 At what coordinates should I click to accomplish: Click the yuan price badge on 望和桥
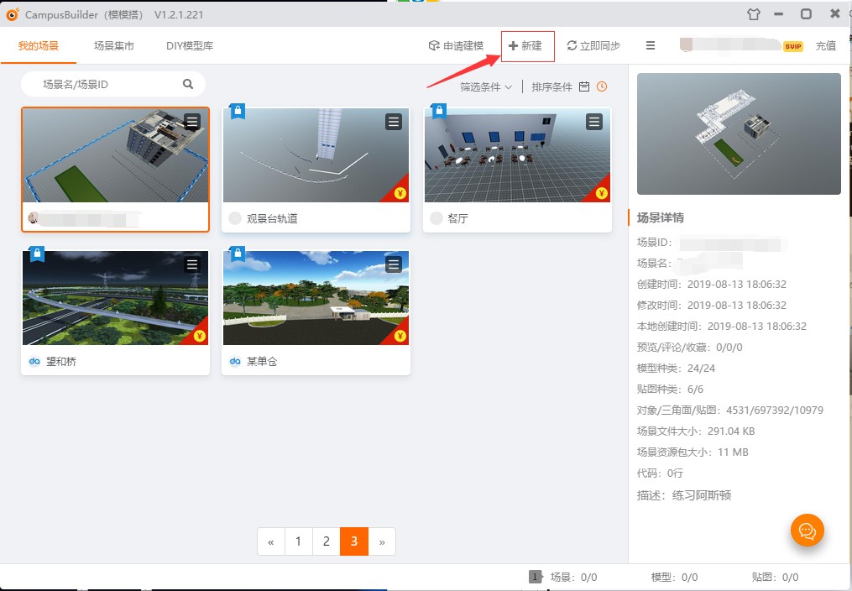199,336
